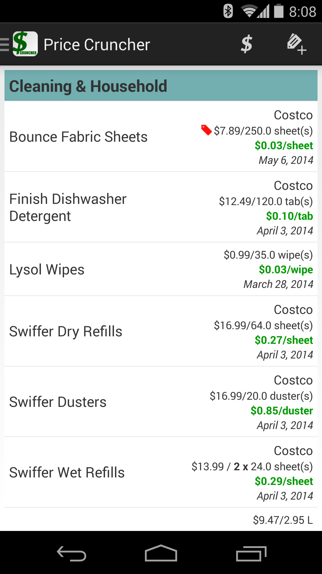322x574 pixels.
Task: Open the navigation drawer hamburger menu
Action: (5, 45)
